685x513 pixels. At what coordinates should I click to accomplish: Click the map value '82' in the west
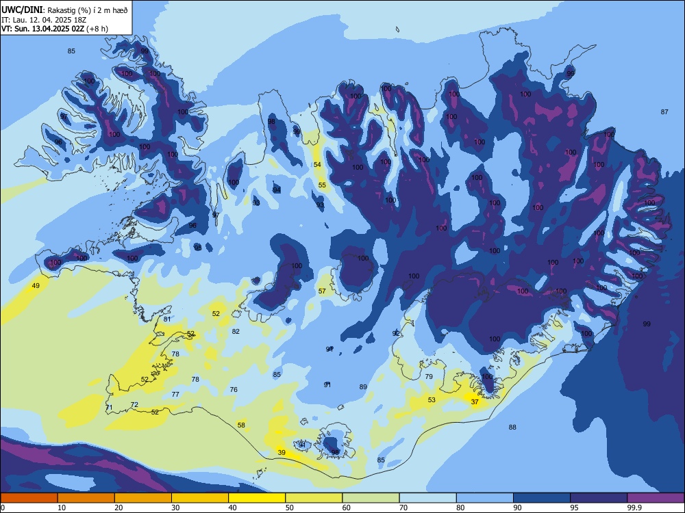point(236,332)
